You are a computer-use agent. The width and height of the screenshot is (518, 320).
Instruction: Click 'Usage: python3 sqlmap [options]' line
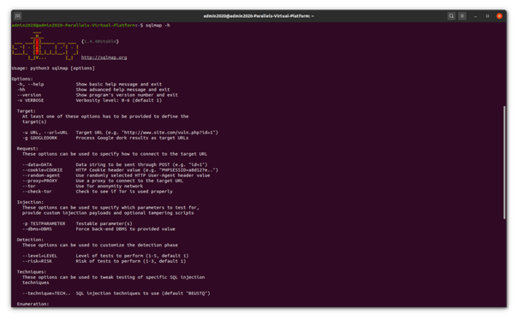click(53, 68)
